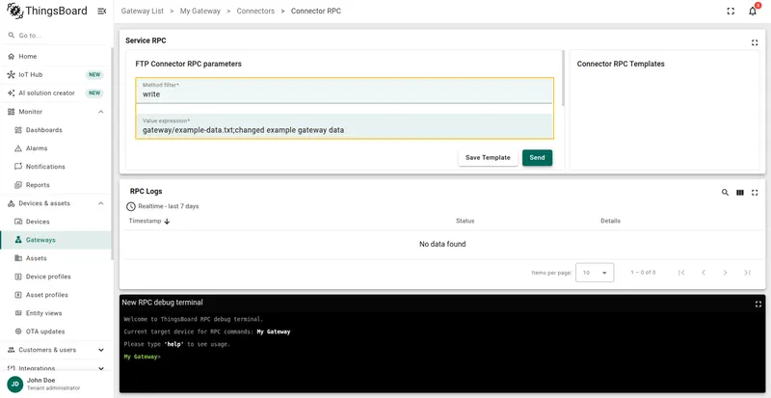Go to next page of RPC Logs

pos(725,273)
